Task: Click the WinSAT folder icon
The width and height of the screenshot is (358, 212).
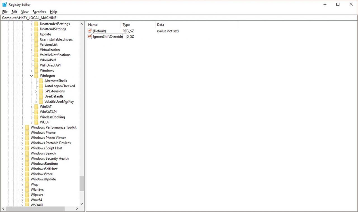Action: [x=36, y=107]
